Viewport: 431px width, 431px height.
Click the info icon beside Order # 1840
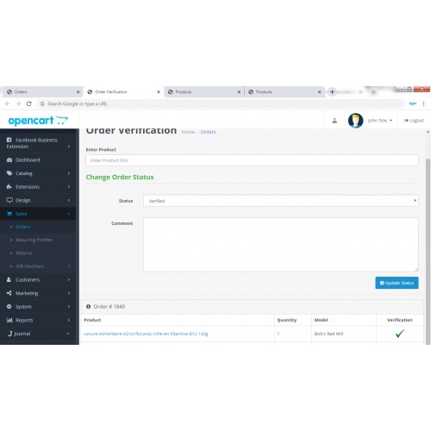88,307
